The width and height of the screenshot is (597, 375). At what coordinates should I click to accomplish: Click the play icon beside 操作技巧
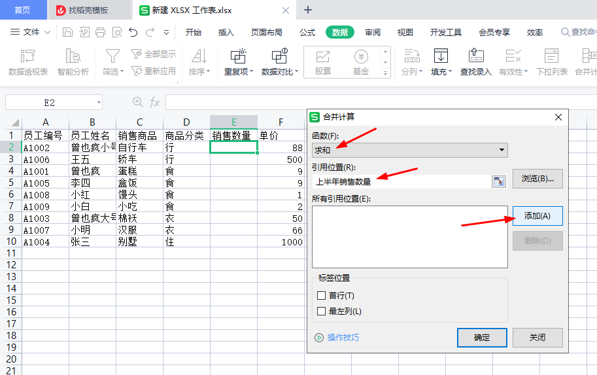[x=319, y=338]
